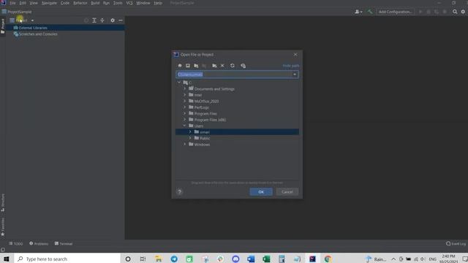Image resolution: width=468 pixels, height=263 pixels.
Task: Select the Program Files (x86) folder row
Action: pyautogui.click(x=237, y=120)
